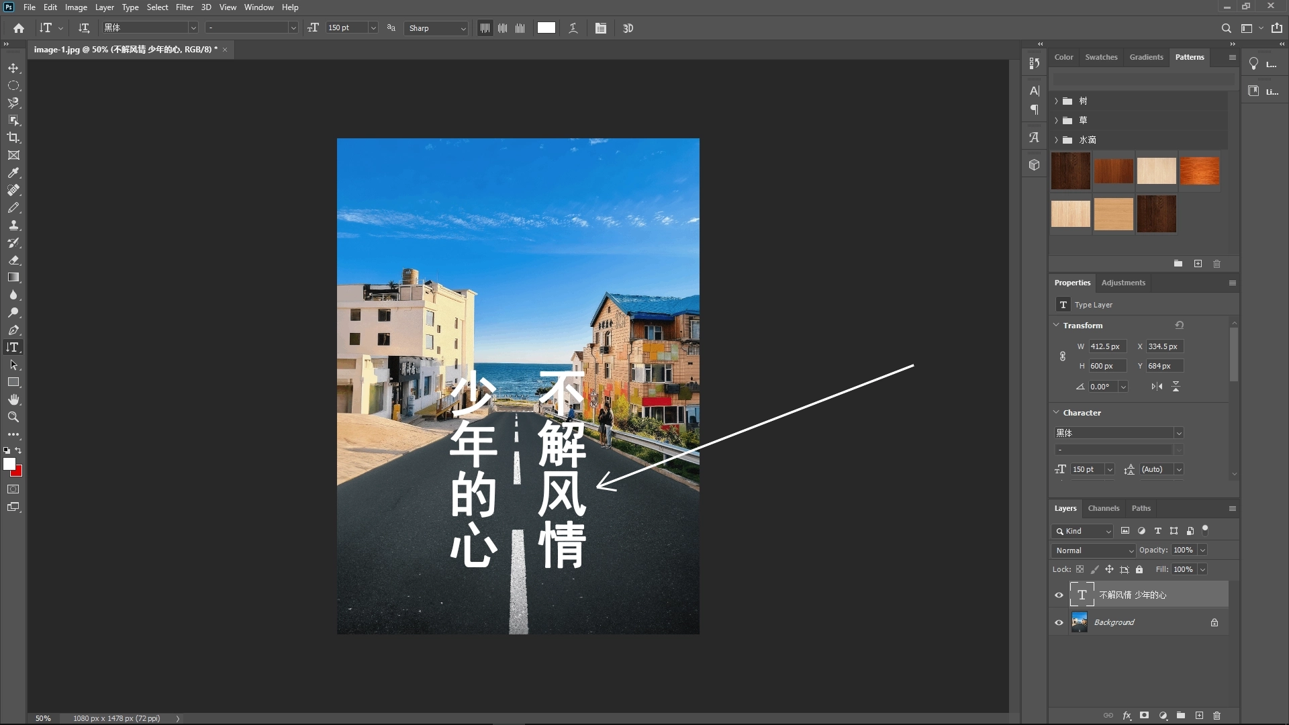
Task: Open the Sharp anti-aliasing dropdown
Action: [x=435, y=28]
